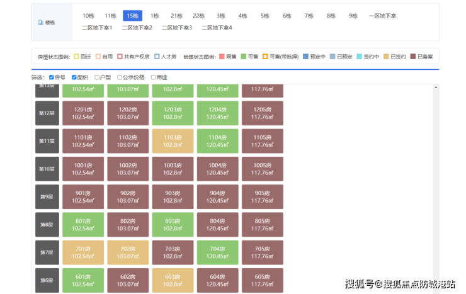466x294 pixels.
Task: Click the building icon beside 楼栋
Action: (x=41, y=23)
